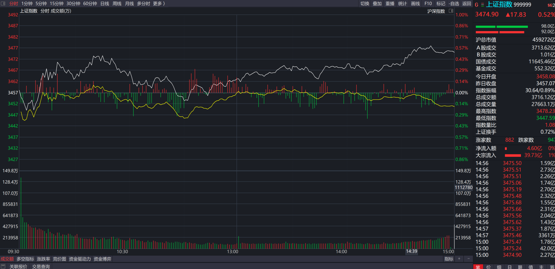
Task: Click the 14:39 time marker on axis
Action: tap(412, 251)
